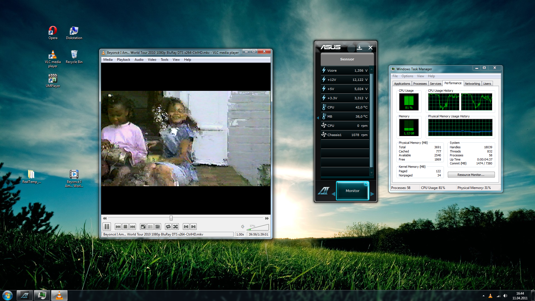Click the VLC video frame
Screen dimensions: 535x301
pyautogui.click(x=186, y=139)
